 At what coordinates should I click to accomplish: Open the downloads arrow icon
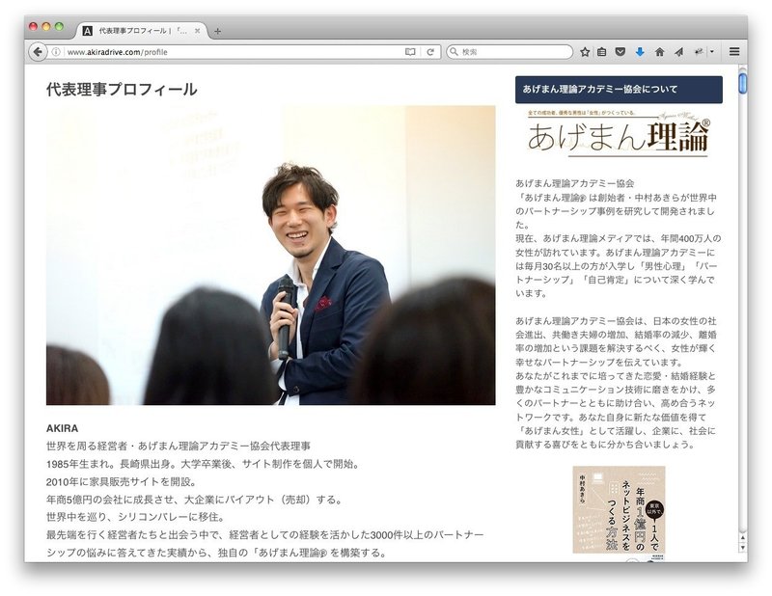(x=640, y=52)
